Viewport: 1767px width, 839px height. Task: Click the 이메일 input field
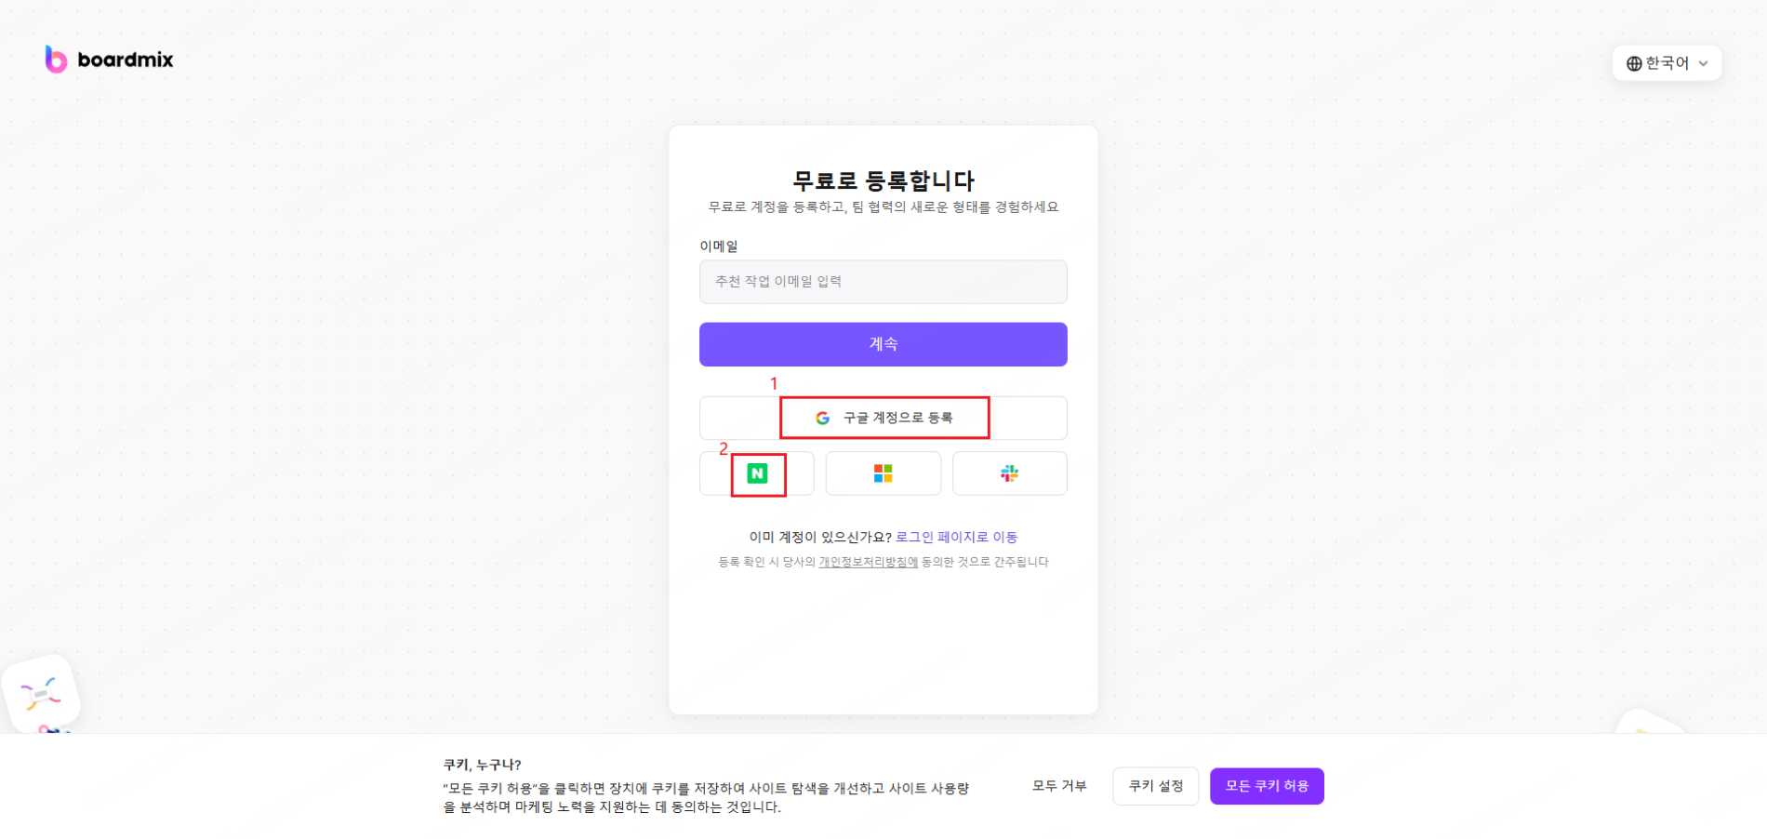[x=883, y=282]
